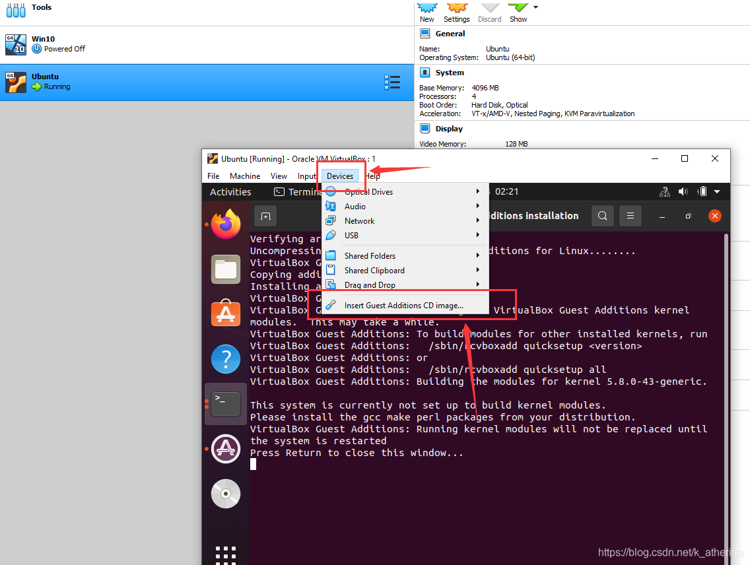Click the network status icon in top bar

click(x=665, y=191)
